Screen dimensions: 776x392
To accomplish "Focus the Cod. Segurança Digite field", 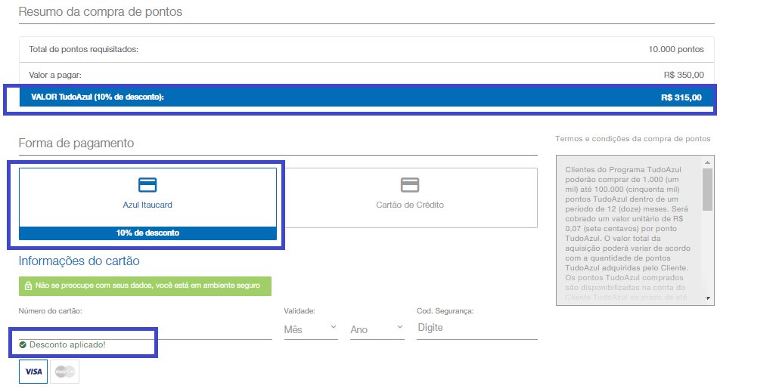I will pos(477,329).
